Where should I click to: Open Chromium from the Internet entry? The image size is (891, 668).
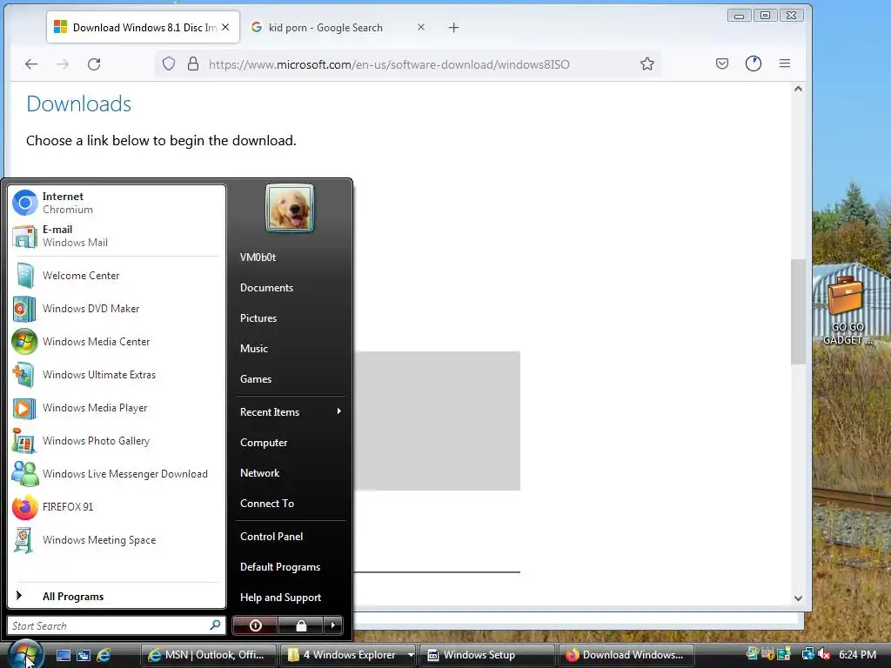pyautogui.click(x=117, y=203)
